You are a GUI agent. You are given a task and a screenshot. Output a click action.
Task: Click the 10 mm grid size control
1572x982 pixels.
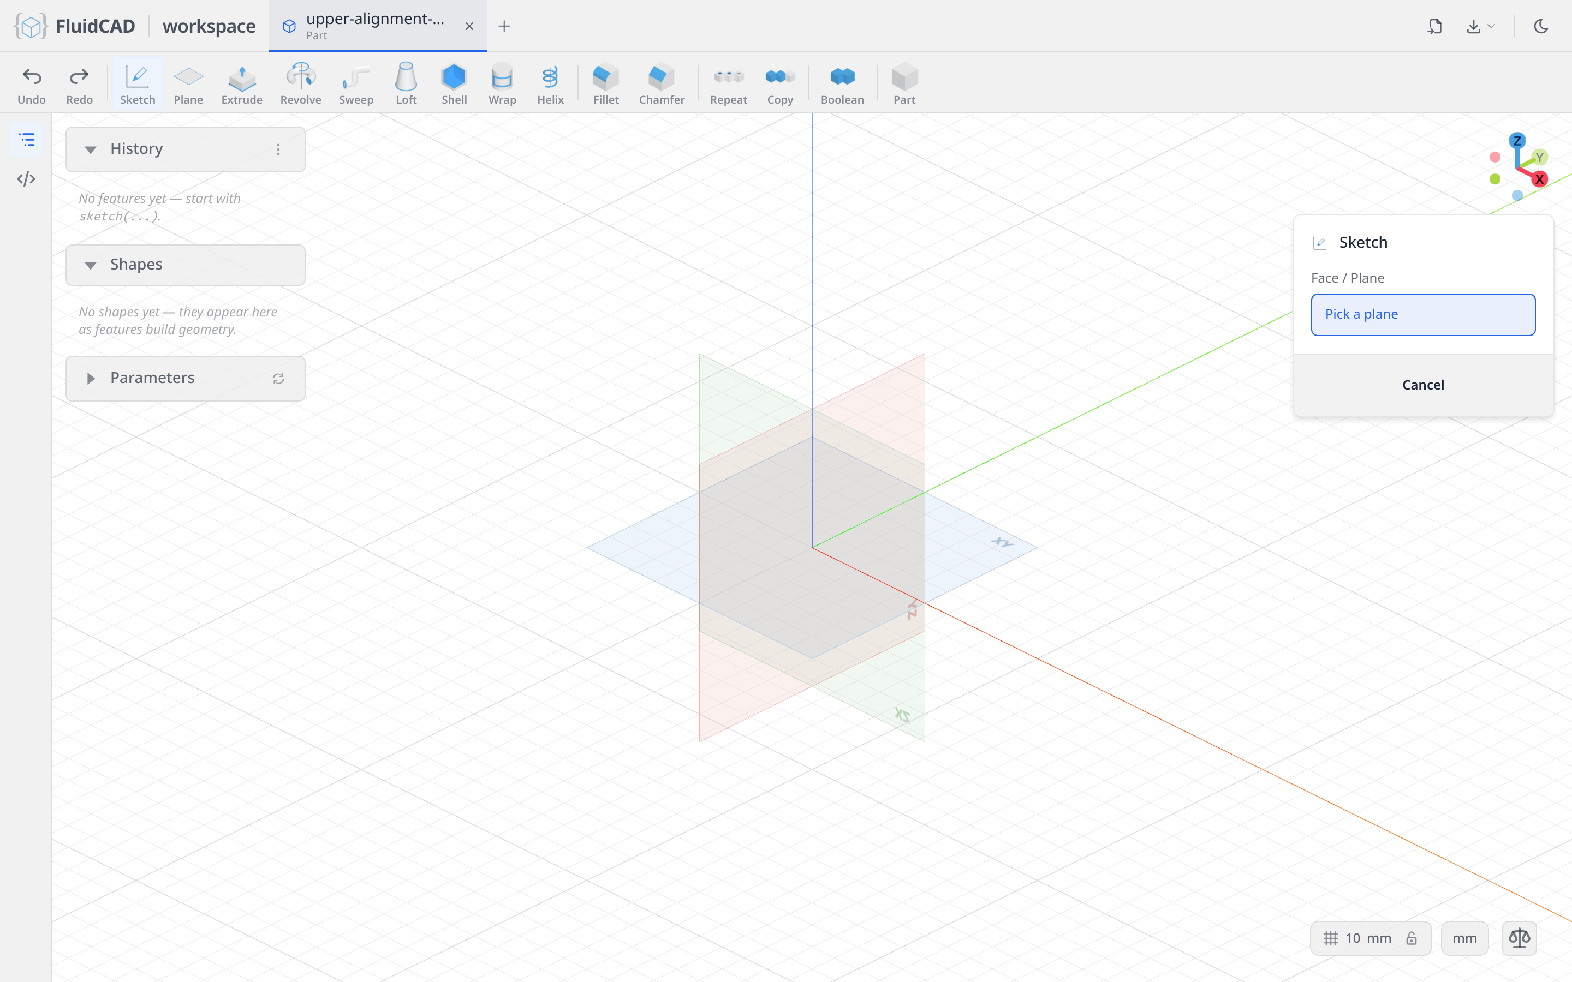pos(1370,938)
